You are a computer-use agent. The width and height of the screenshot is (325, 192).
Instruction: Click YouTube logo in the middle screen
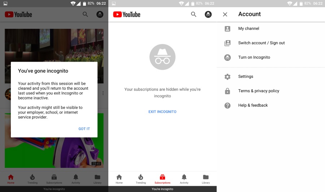point(127,14)
